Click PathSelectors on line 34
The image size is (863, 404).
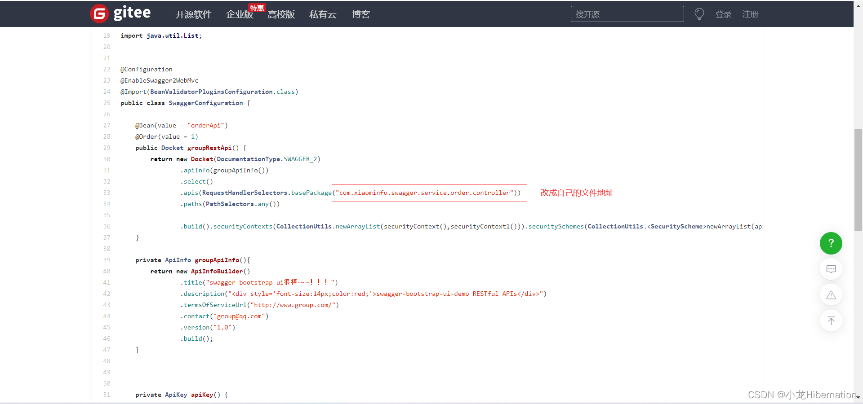click(x=230, y=204)
